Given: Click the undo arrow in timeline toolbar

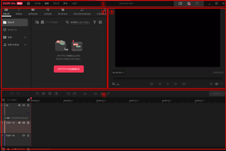Looking at the screenshot, I should click(12, 94).
